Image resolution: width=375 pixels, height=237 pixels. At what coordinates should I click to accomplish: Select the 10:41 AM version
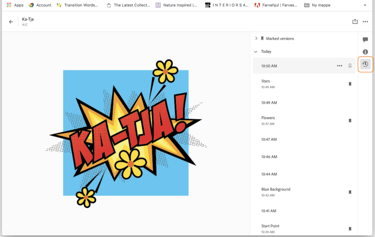tap(304, 211)
